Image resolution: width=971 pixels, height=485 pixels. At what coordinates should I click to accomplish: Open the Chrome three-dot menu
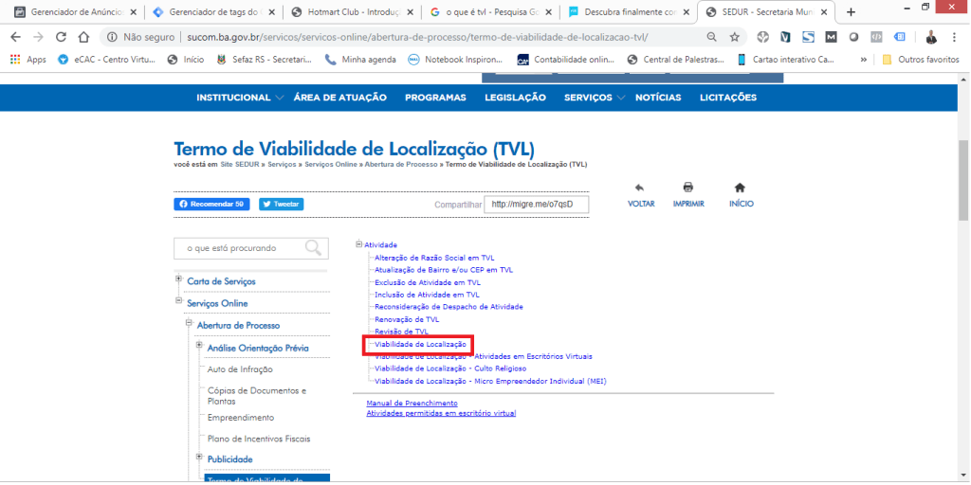954,37
